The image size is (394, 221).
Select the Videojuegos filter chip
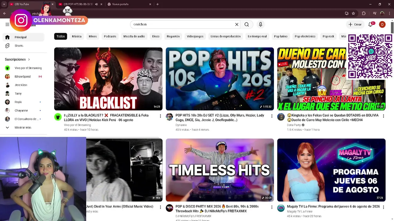(x=195, y=36)
